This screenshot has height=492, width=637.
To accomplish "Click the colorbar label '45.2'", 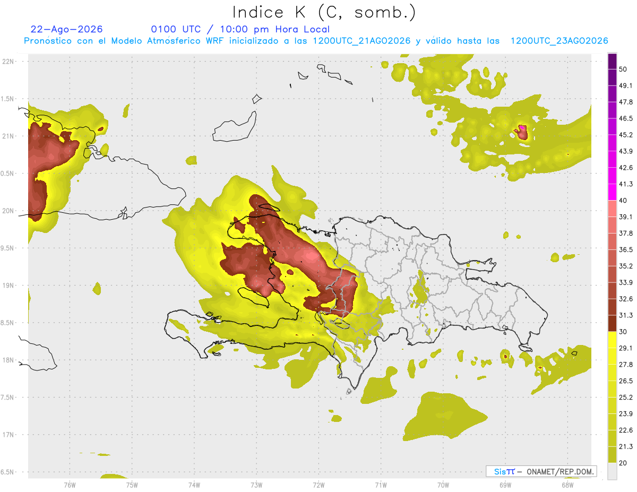I will (625, 135).
